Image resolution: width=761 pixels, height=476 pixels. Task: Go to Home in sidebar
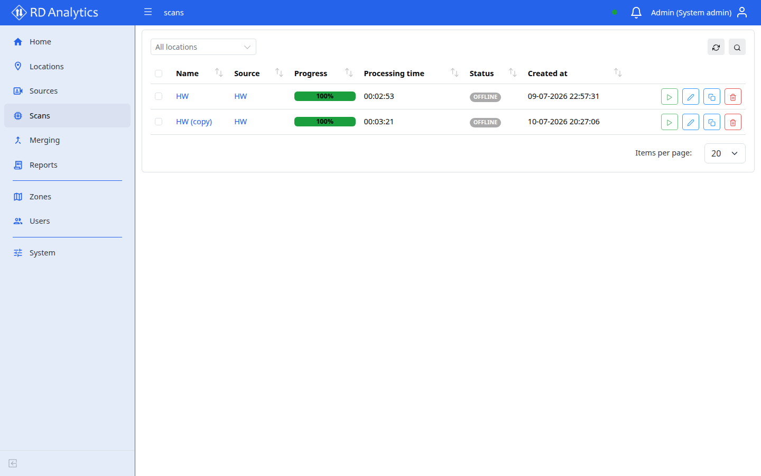(x=67, y=42)
